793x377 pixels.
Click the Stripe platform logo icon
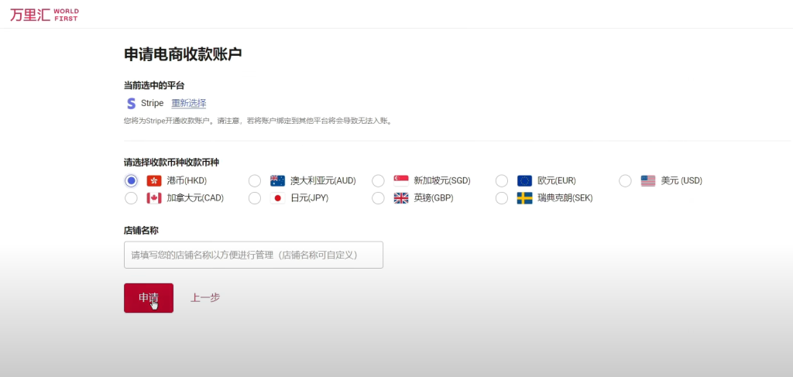[x=132, y=104]
